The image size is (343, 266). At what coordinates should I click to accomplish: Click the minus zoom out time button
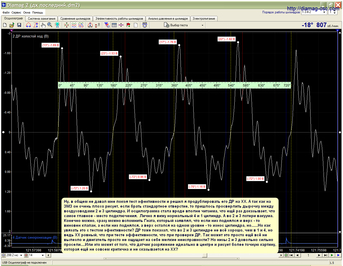(x=3, y=255)
